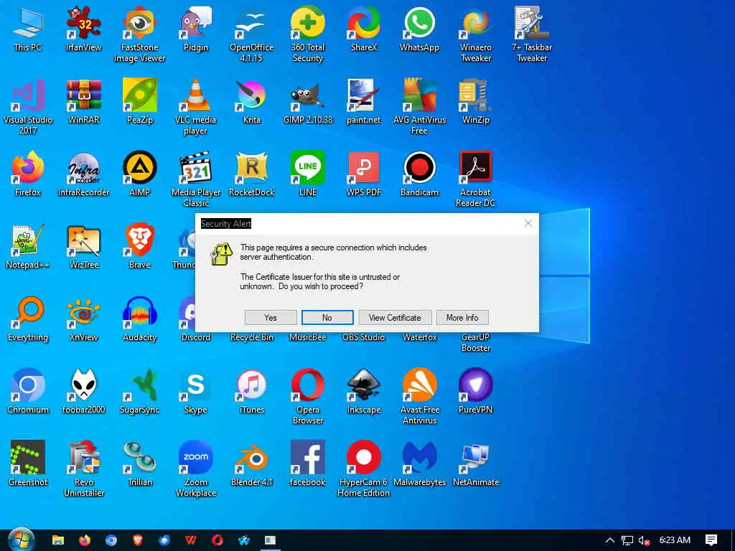
Task: Select the InfraRecorder icon
Action: click(x=84, y=174)
